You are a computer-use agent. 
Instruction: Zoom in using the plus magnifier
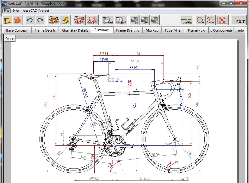(211, 20)
